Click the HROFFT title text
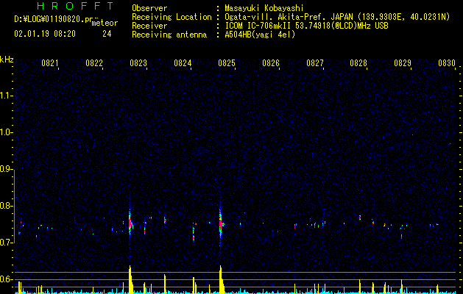Image resolution: width=463 pixels, height=294 pixels. tap(76, 6)
